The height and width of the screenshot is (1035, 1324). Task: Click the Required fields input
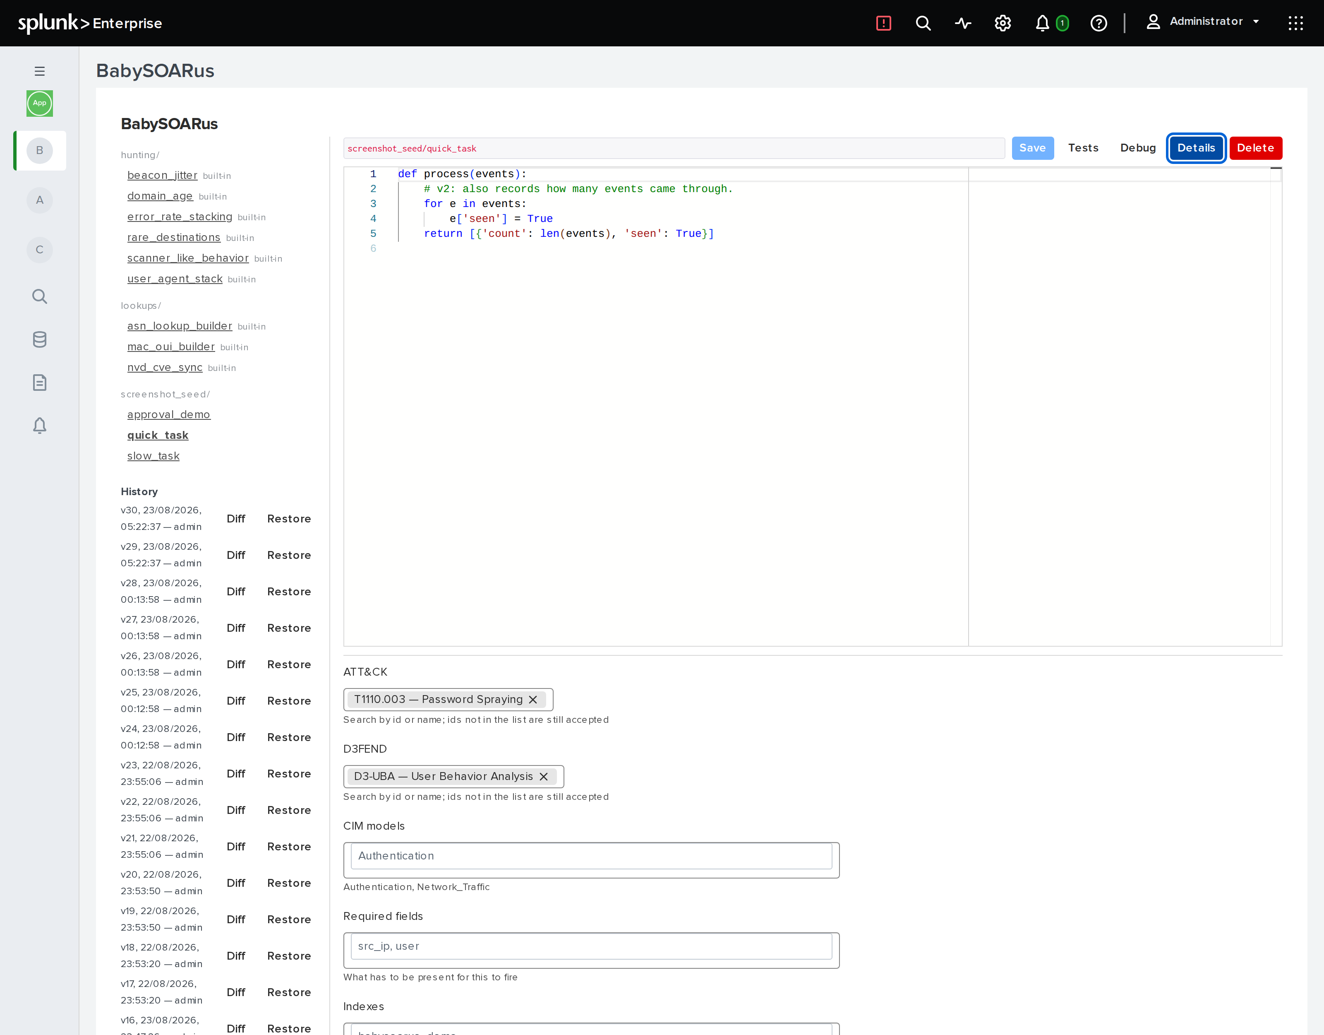tap(591, 946)
